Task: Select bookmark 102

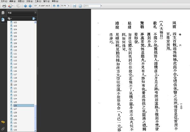Action: click(15, 22)
